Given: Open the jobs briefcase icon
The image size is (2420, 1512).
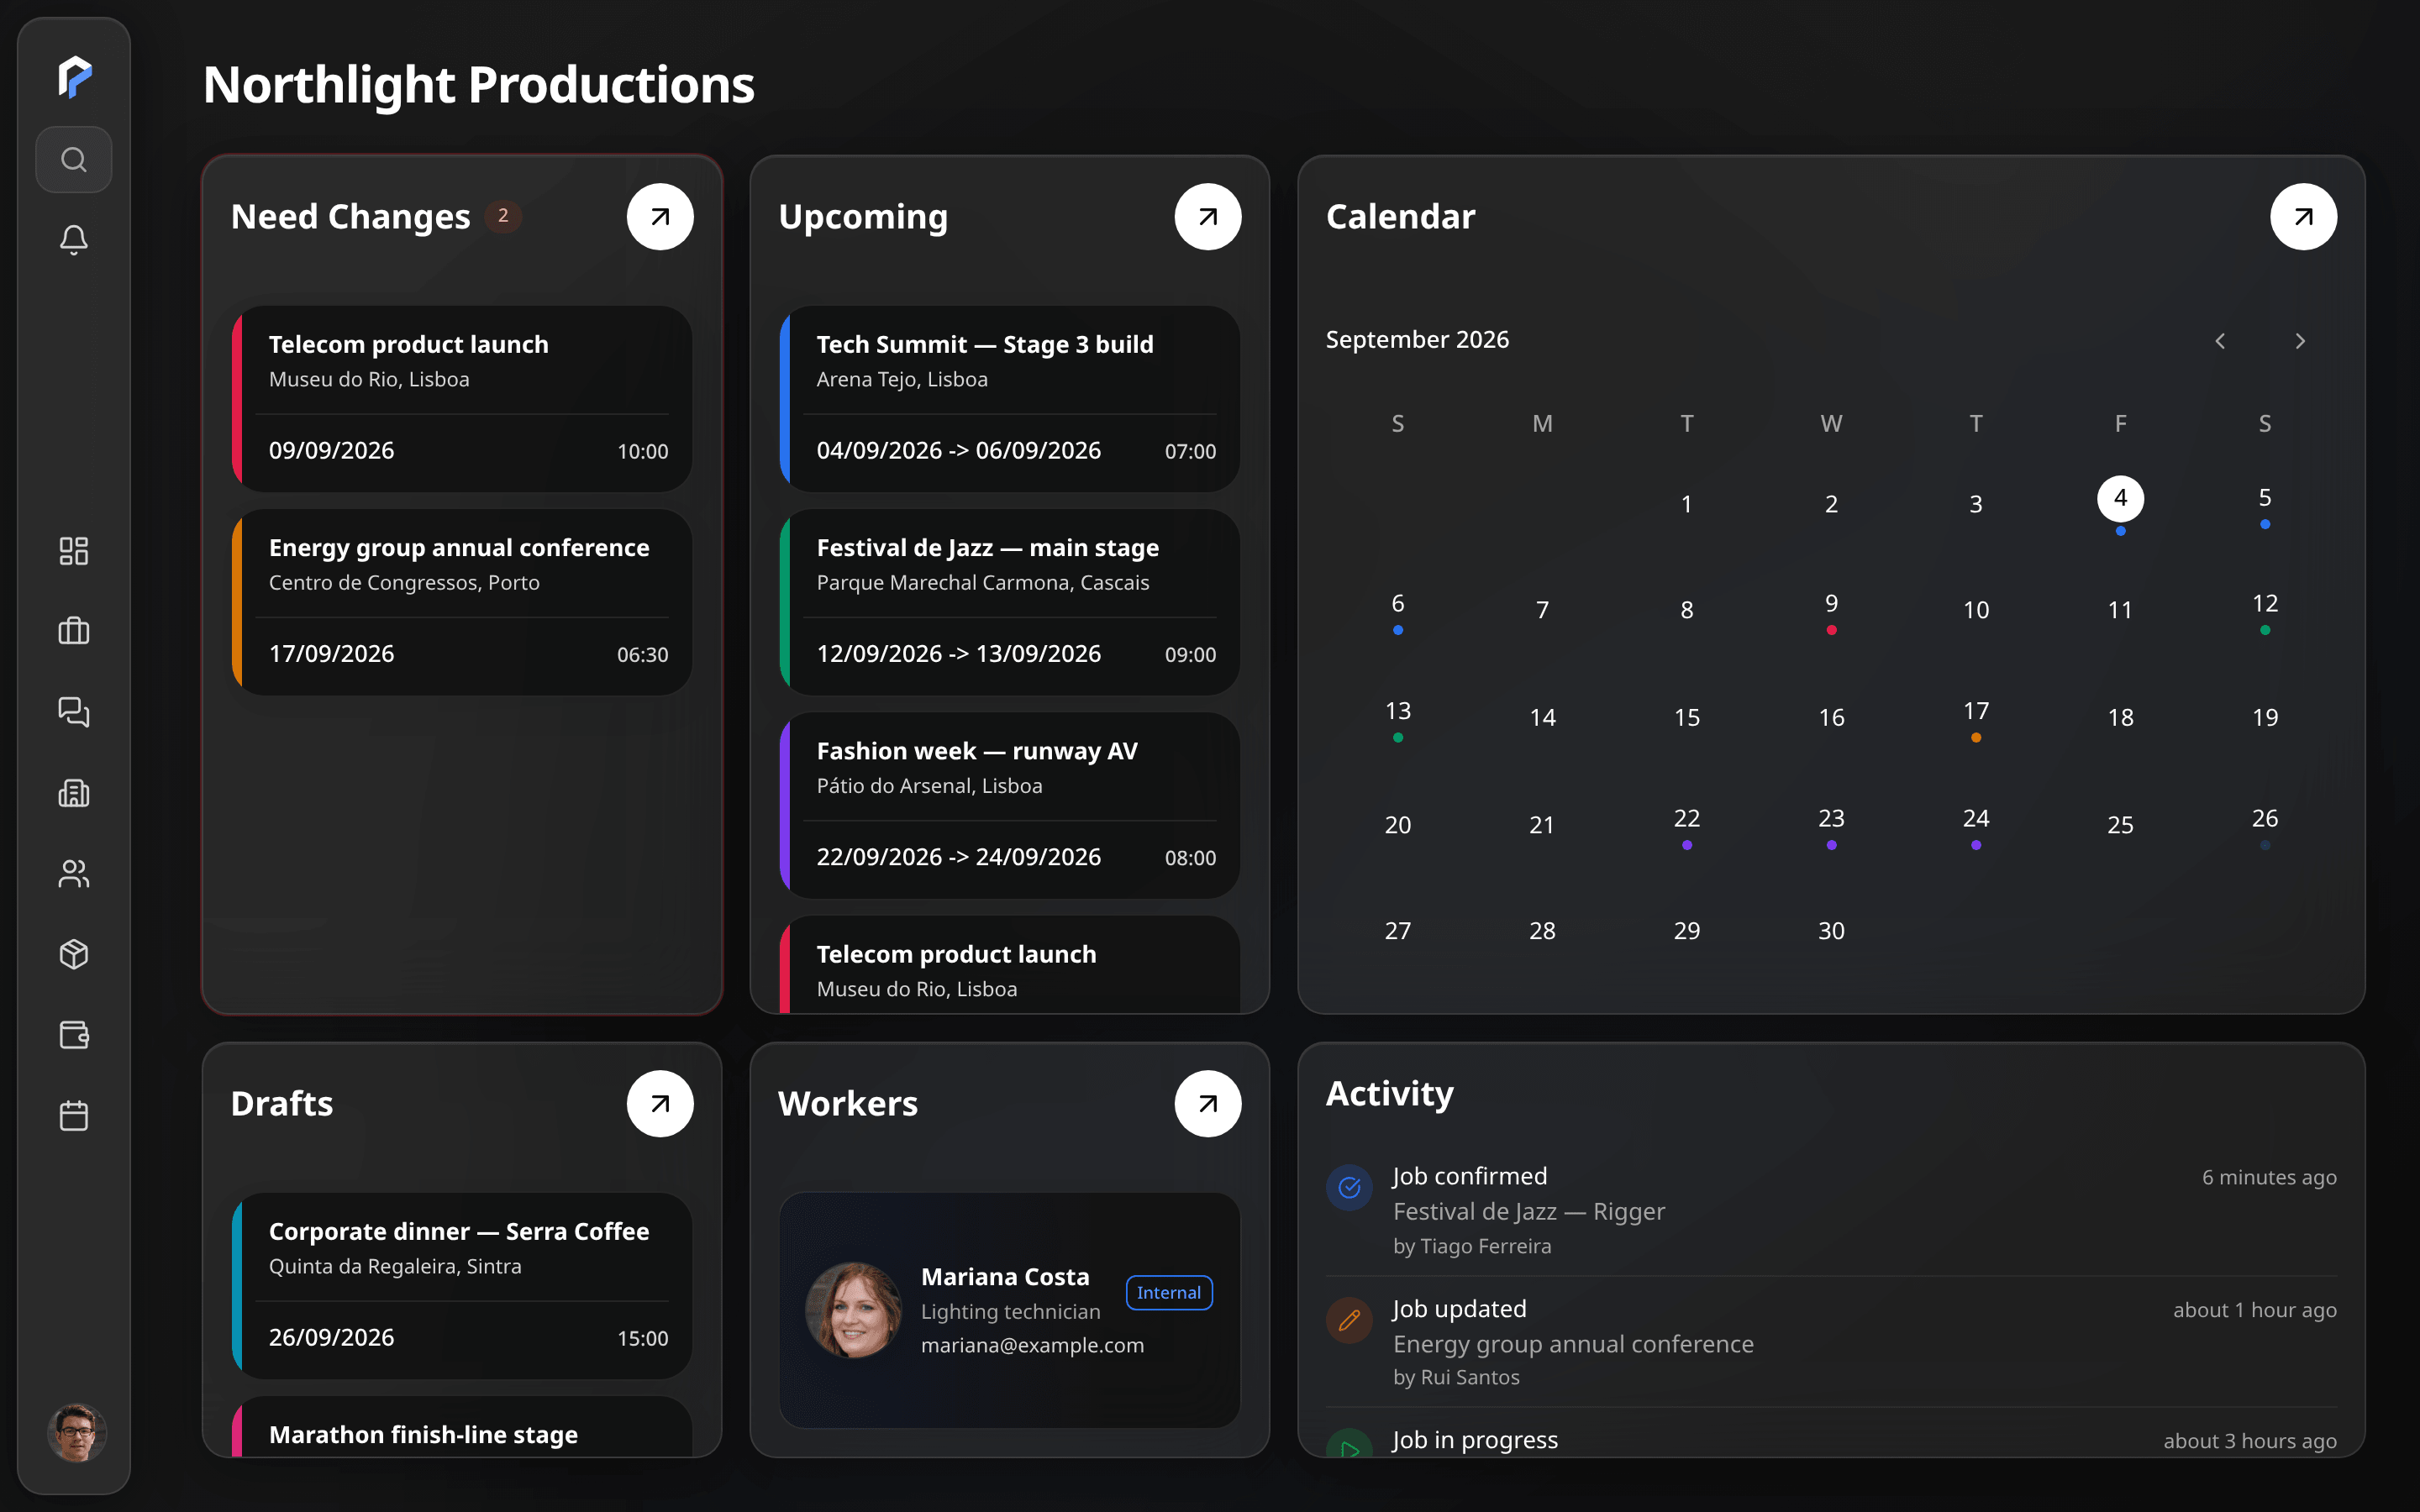Looking at the screenshot, I should pos(74,631).
